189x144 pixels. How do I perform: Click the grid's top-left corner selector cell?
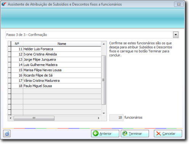[x=10, y=44]
